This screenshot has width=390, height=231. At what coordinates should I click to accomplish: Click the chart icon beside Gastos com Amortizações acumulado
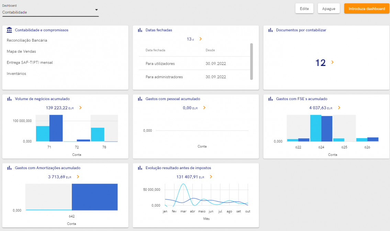(x=9, y=168)
